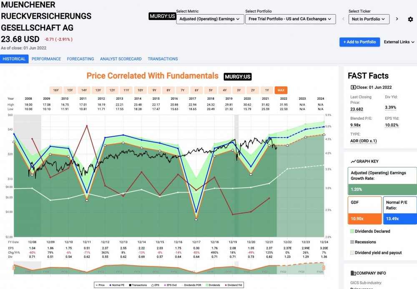
Task: Open the Select Metric dropdown
Action: pos(209,19)
